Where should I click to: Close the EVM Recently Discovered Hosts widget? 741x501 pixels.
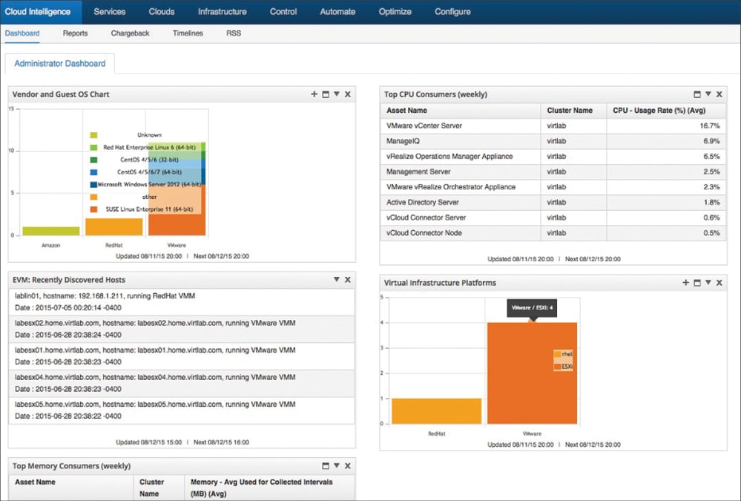click(x=348, y=280)
